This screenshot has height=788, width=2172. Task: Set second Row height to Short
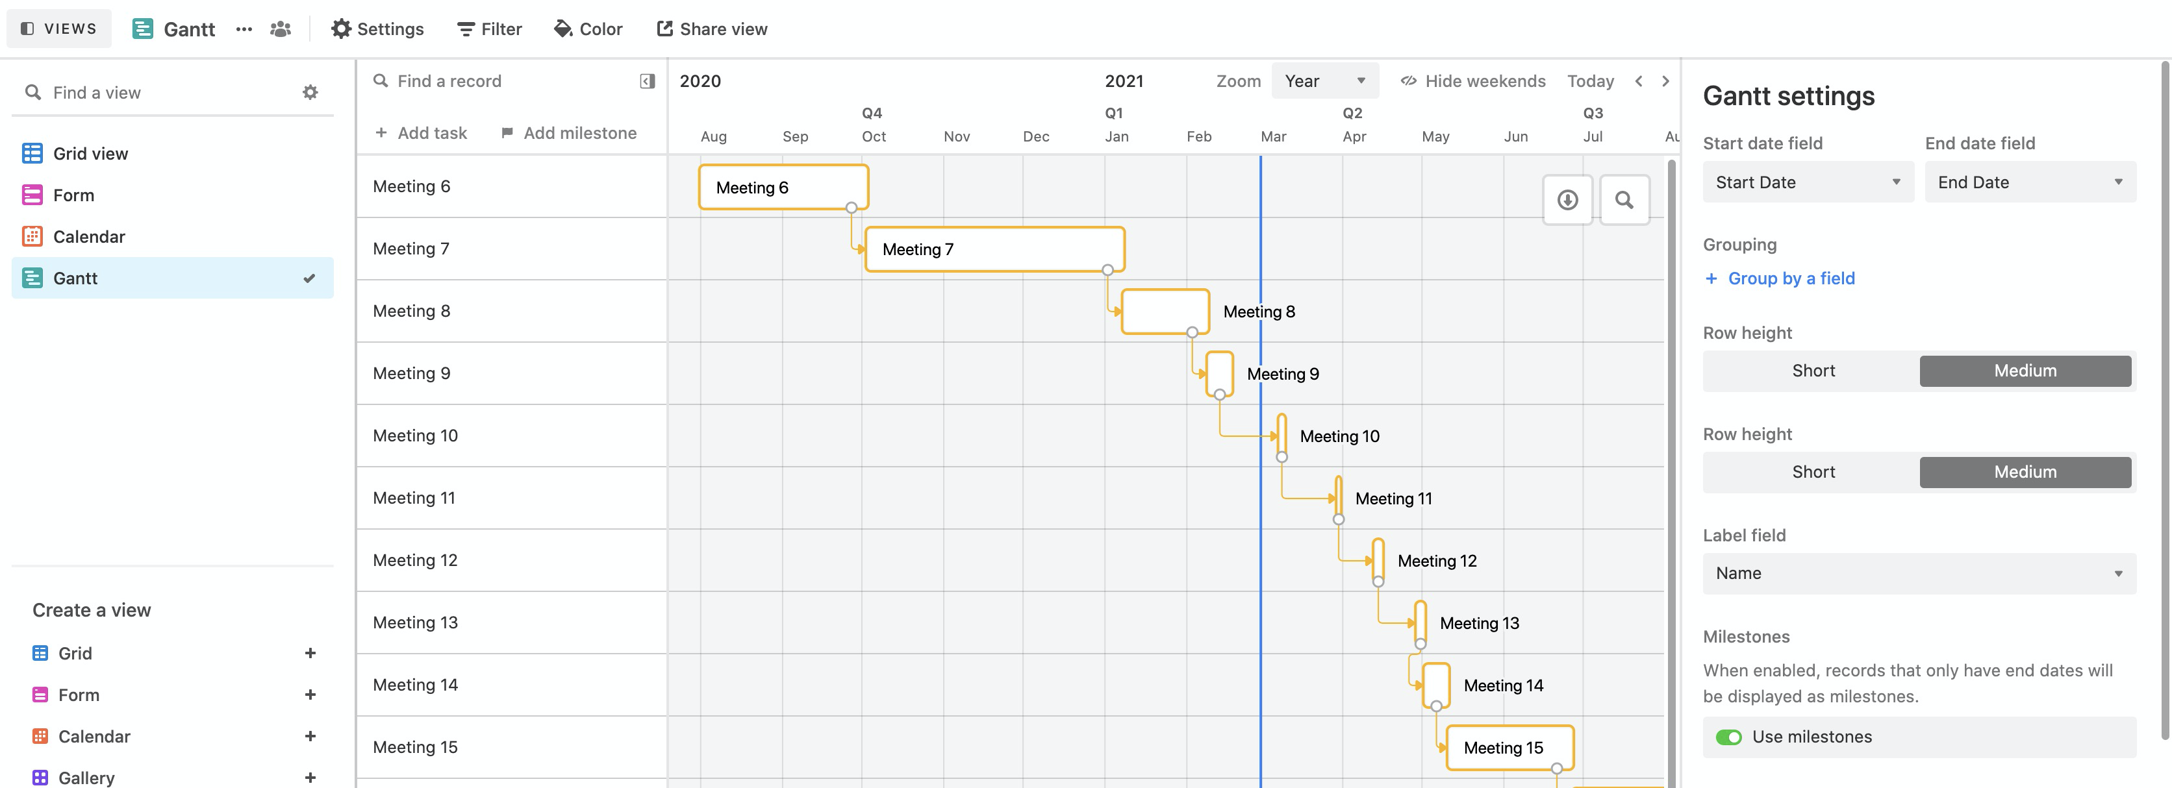point(1813,472)
